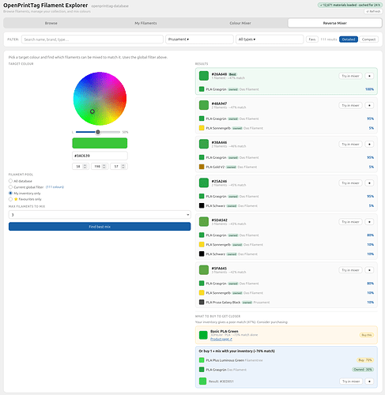The image size is (385, 395).
Task: Try Result #3ED051 in mixer
Action: tap(351, 381)
